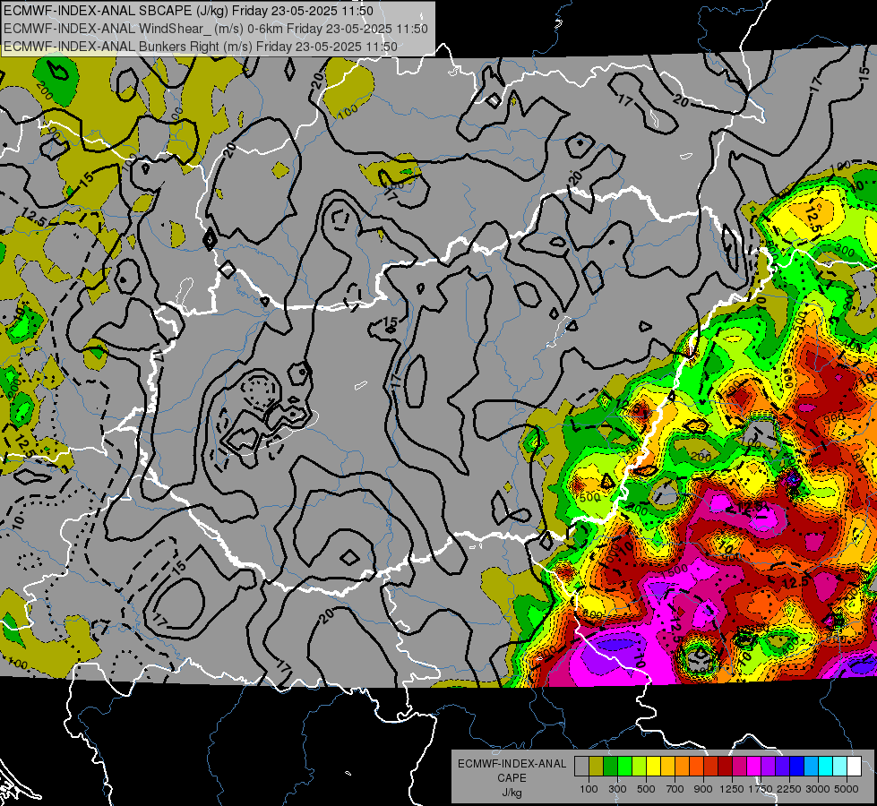This screenshot has width=877, height=806.
Task: Click the WindShear 0-6km title line
Action: coord(215,29)
